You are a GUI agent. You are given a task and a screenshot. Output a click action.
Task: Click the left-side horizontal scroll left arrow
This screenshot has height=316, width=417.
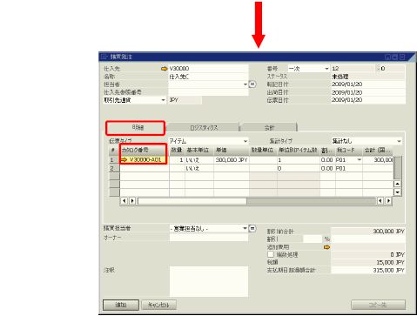[x=124, y=200]
